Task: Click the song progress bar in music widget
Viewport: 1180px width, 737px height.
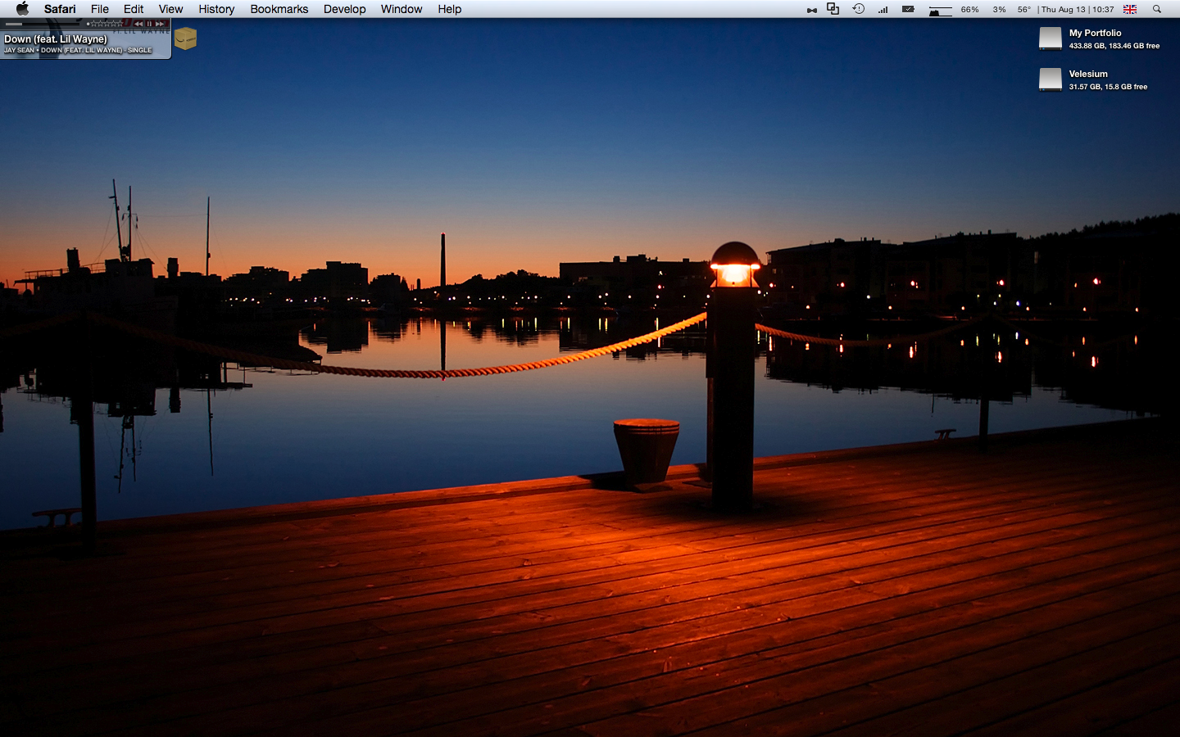Action: click(x=43, y=24)
